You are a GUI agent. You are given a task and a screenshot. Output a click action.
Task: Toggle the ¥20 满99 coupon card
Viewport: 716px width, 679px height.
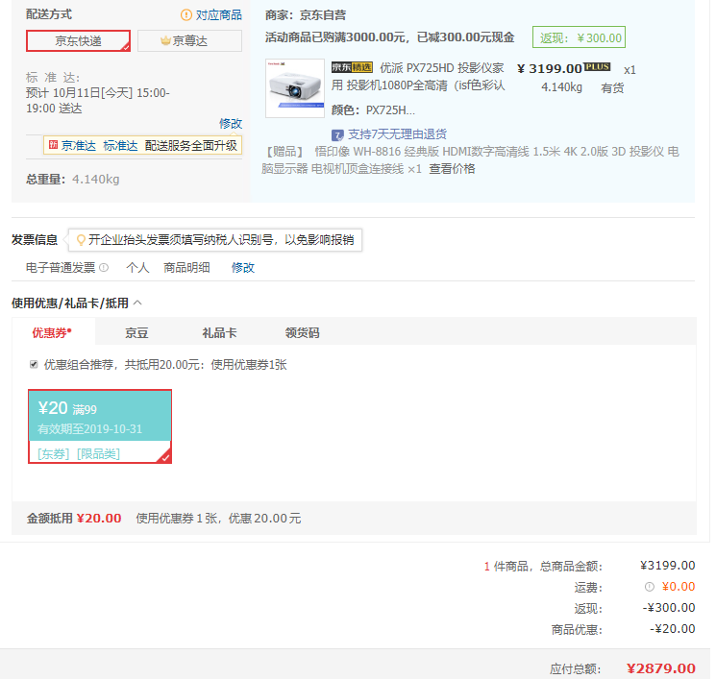coord(100,426)
